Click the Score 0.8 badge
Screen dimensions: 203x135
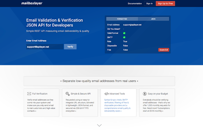[x=164, y=50]
